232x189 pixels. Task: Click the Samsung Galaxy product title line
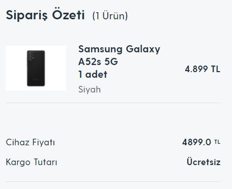119,49
